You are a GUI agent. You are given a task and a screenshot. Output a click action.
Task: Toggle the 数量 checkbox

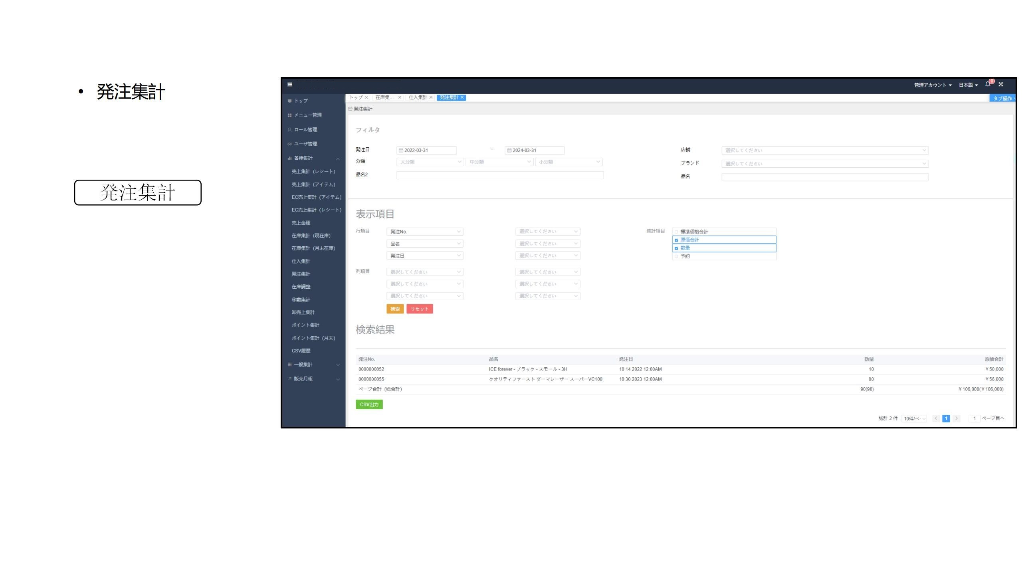point(676,248)
